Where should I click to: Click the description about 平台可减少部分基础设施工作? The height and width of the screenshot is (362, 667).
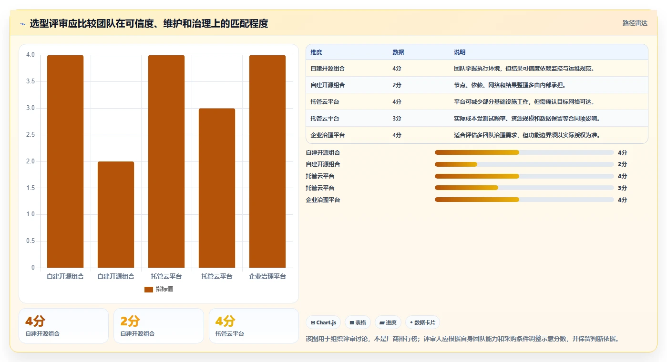(x=524, y=102)
